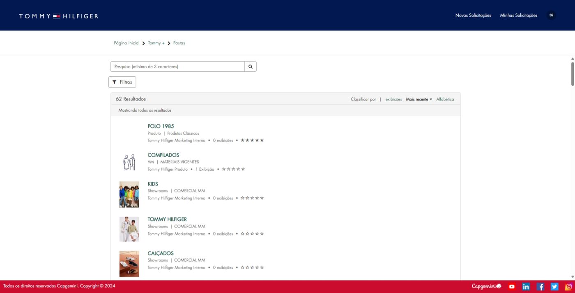The height and width of the screenshot is (293, 575).
Task: Open the COMPILADOS folder title
Action: (x=163, y=155)
